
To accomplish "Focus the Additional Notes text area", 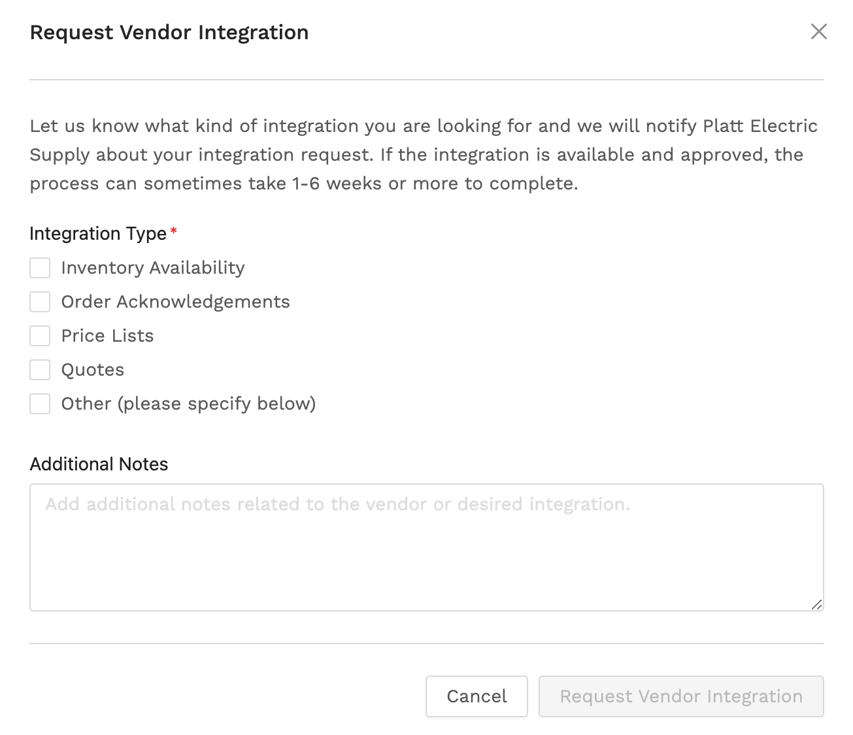I will (426, 547).
